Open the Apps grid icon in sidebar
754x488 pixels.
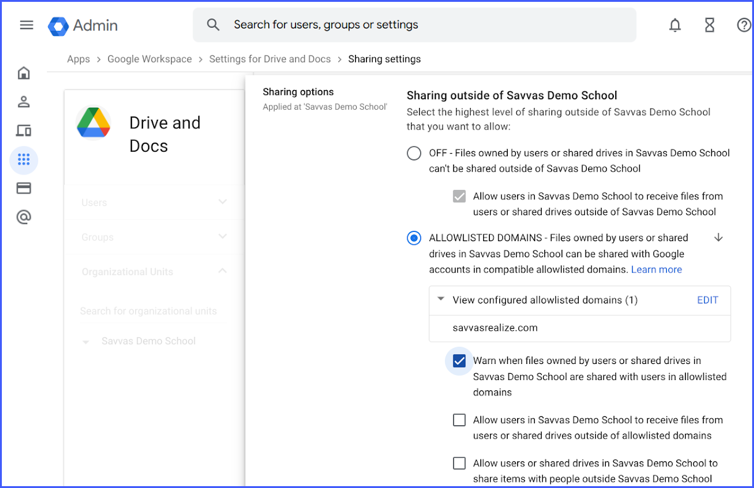pyautogui.click(x=23, y=160)
